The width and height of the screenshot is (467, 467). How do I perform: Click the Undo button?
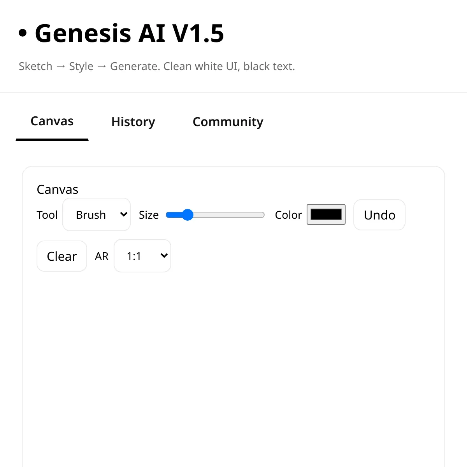(x=379, y=215)
